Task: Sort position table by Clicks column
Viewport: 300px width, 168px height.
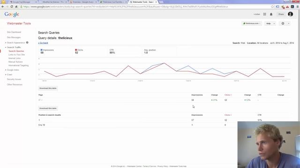Action: (228, 115)
